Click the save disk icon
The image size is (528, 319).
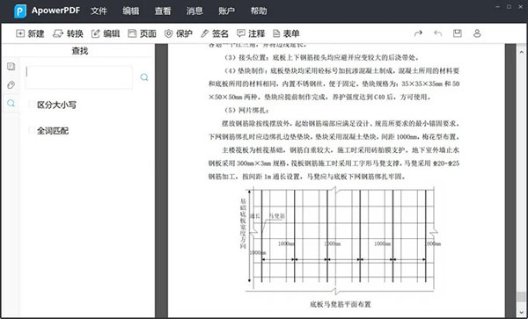[x=458, y=33]
